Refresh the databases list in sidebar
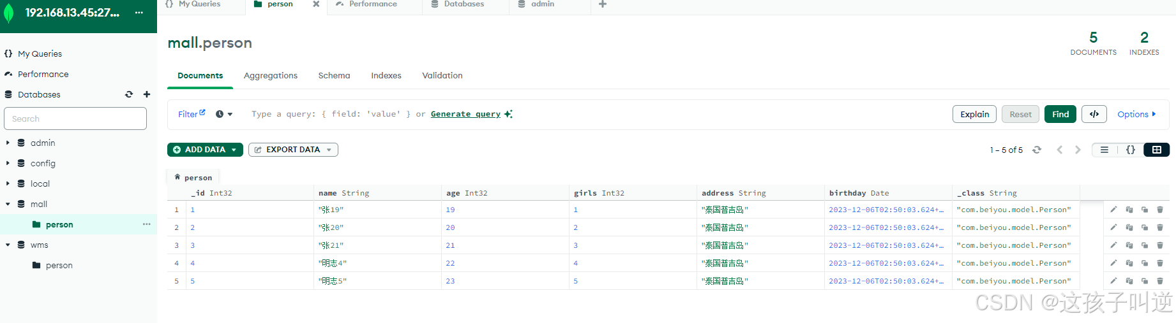Viewport: 1176px width, 323px height. coord(129,94)
